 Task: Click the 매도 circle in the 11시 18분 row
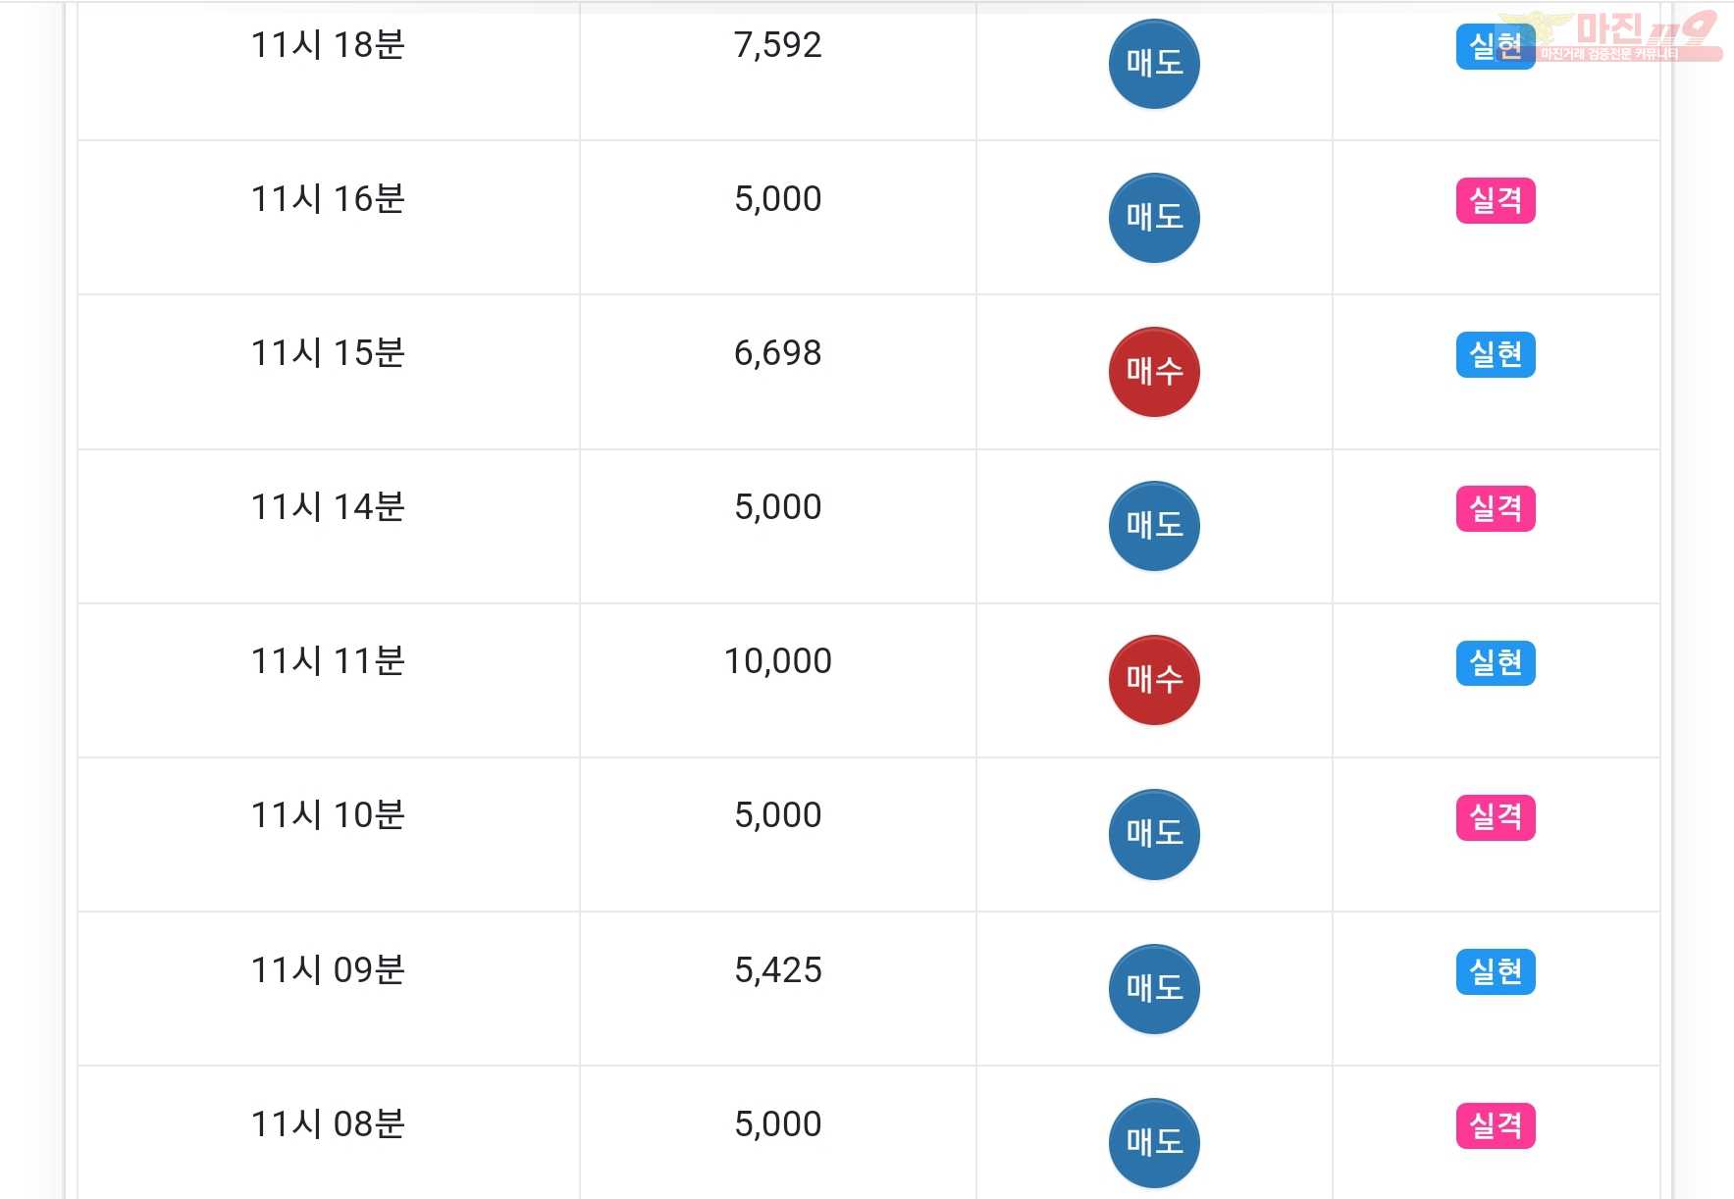(x=1154, y=64)
